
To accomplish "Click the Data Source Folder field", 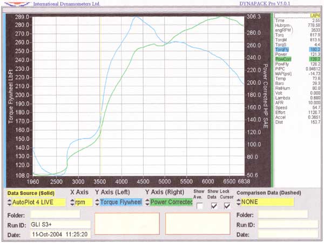I will (x=55, y=214).
